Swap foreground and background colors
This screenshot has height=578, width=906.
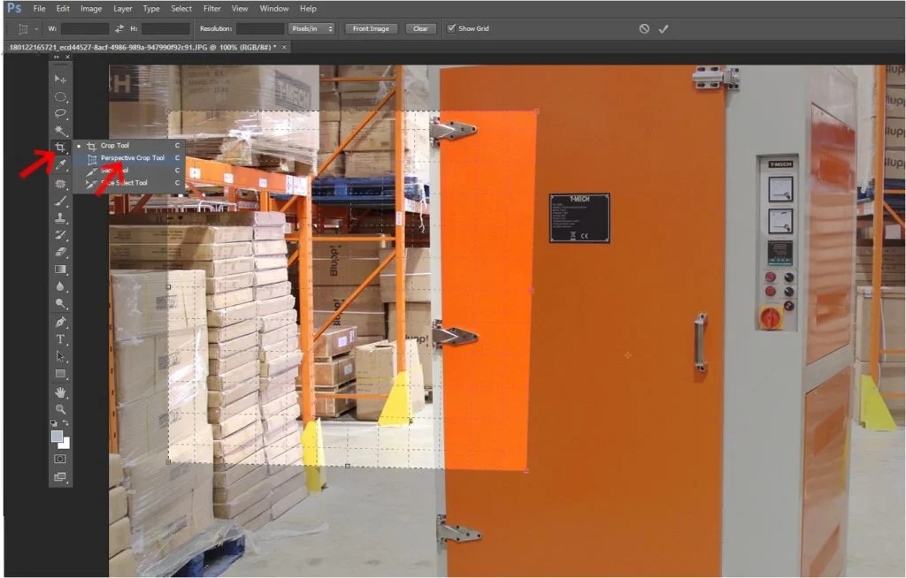(65, 423)
